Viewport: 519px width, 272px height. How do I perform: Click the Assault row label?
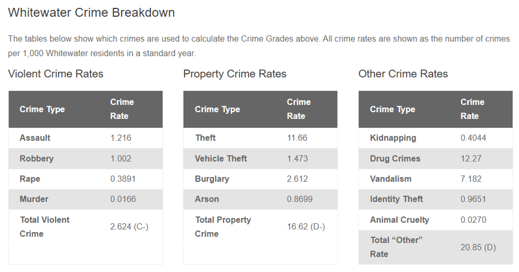[35, 138]
